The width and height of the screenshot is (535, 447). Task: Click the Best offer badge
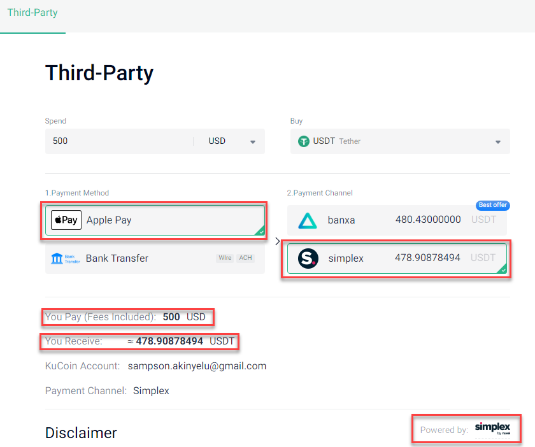493,205
